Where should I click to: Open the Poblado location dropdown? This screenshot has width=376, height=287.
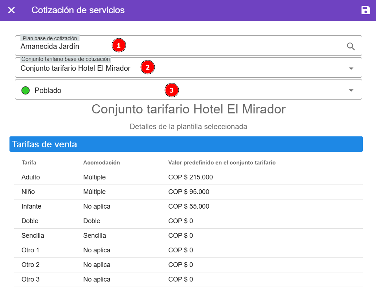[x=351, y=90]
